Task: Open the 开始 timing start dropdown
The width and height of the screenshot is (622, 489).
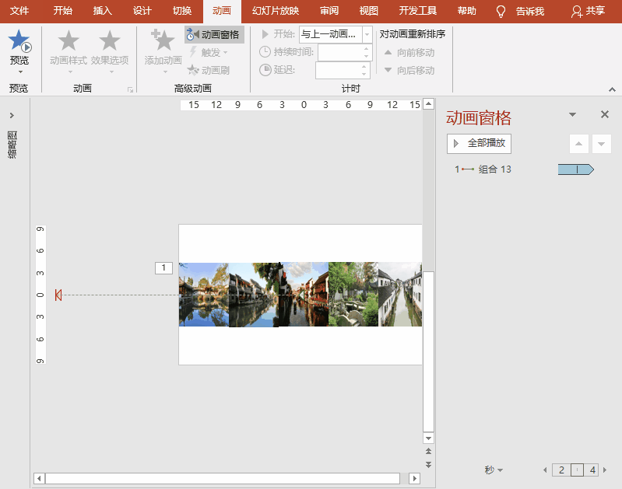Action: tap(367, 34)
